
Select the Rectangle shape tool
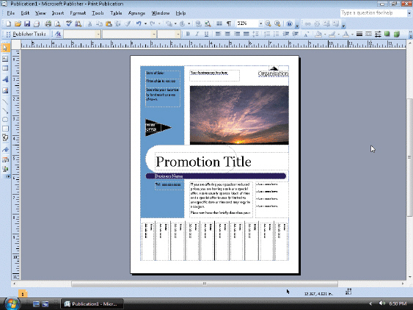click(5, 129)
